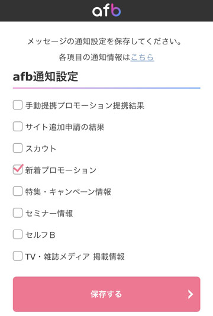Click the 特集・キャンペーン情報 label
Screen dimensions: 213x316
point(68,192)
